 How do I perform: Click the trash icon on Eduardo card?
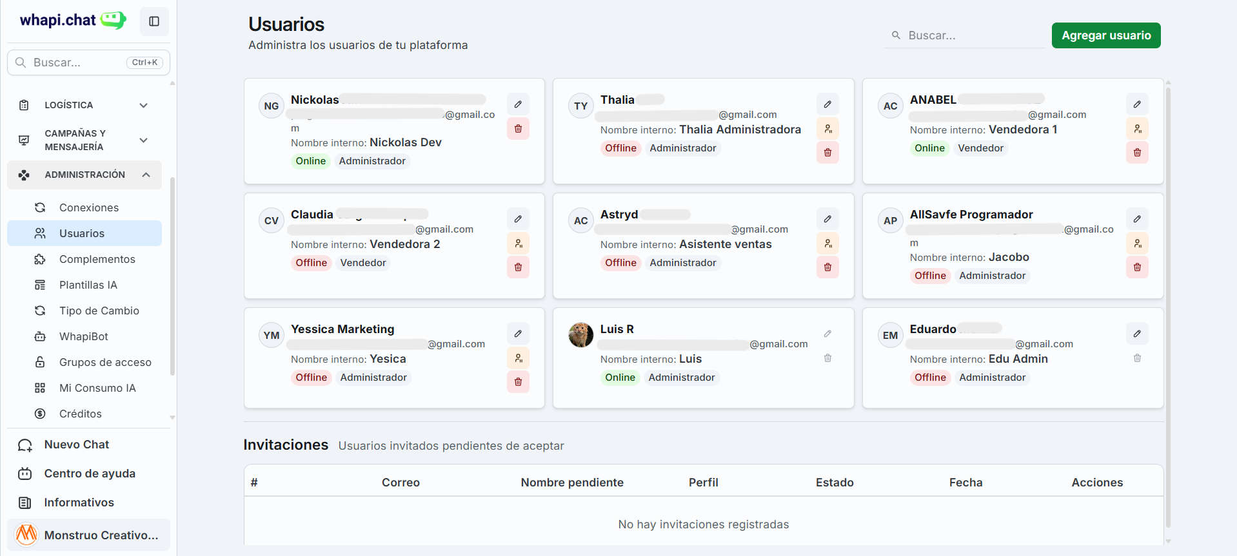click(1137, 358)
